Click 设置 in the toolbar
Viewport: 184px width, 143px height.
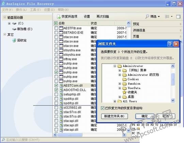(x=87, y=17)
